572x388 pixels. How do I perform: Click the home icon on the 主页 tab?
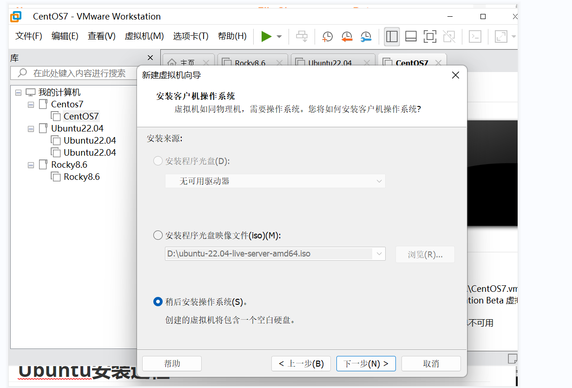172,63
